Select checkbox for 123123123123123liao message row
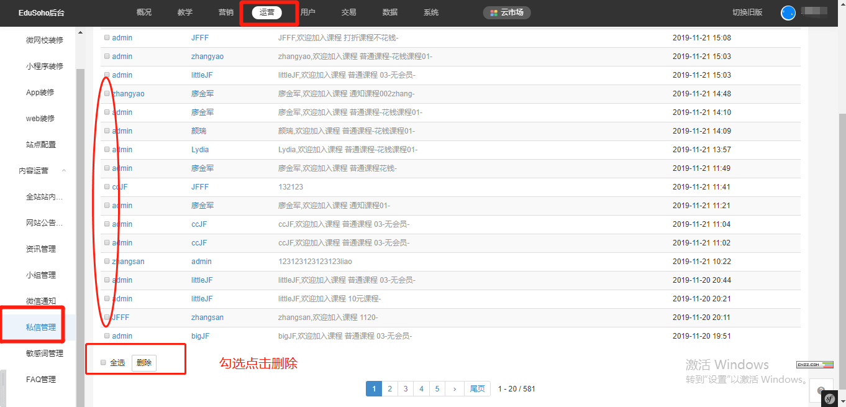The width and height of the screenshot is (846, 407). click(x=107, y=261)
